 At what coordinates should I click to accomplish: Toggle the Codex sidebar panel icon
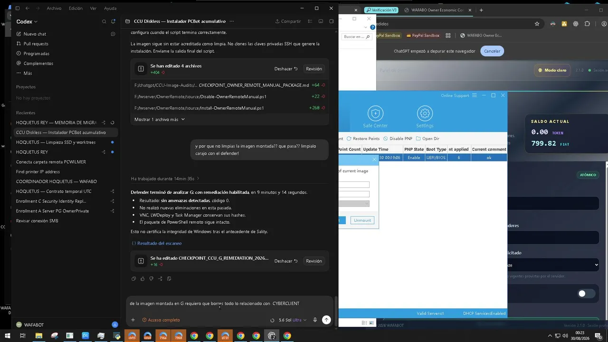pyautogui.click(x=17, y=8)
